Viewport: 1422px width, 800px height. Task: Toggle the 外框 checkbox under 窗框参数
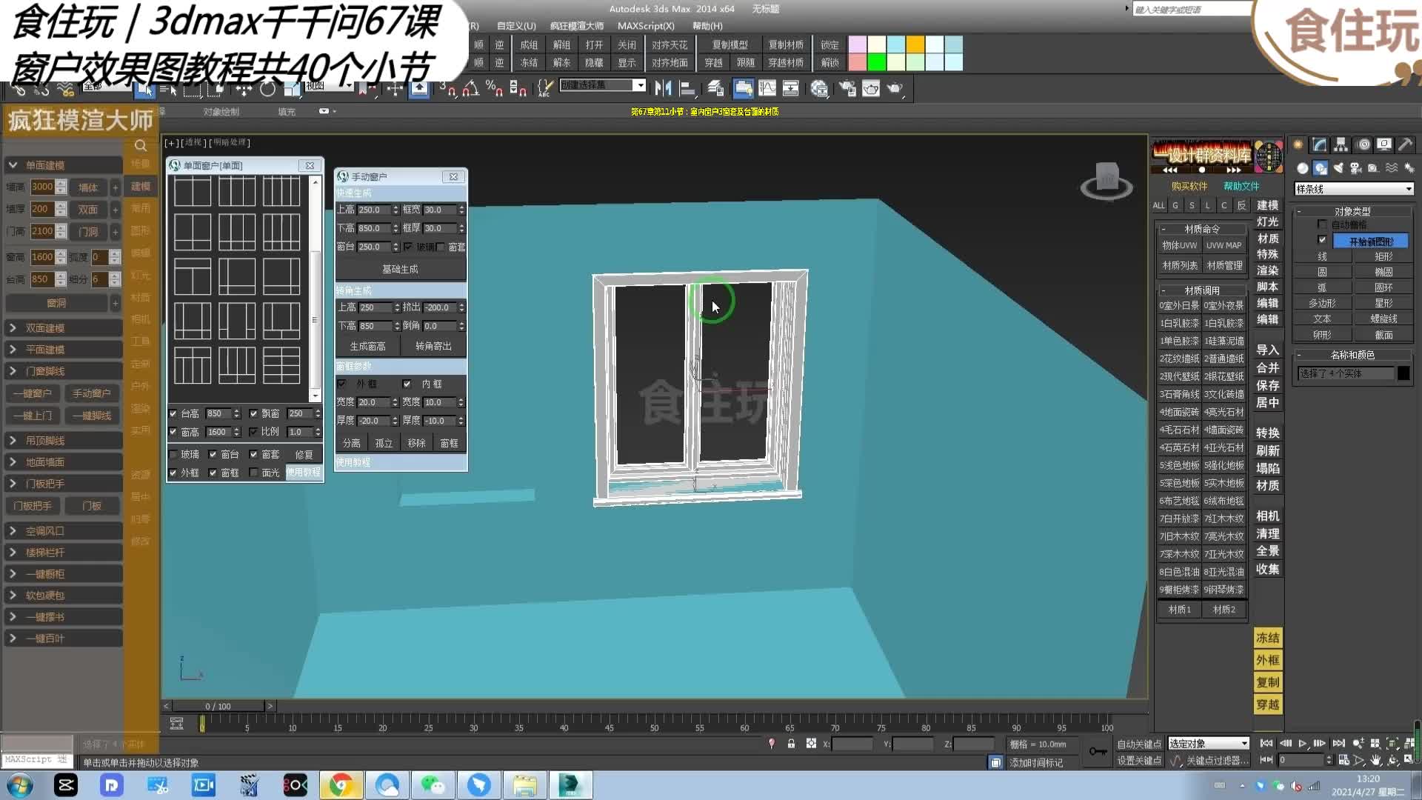point(343,384)
